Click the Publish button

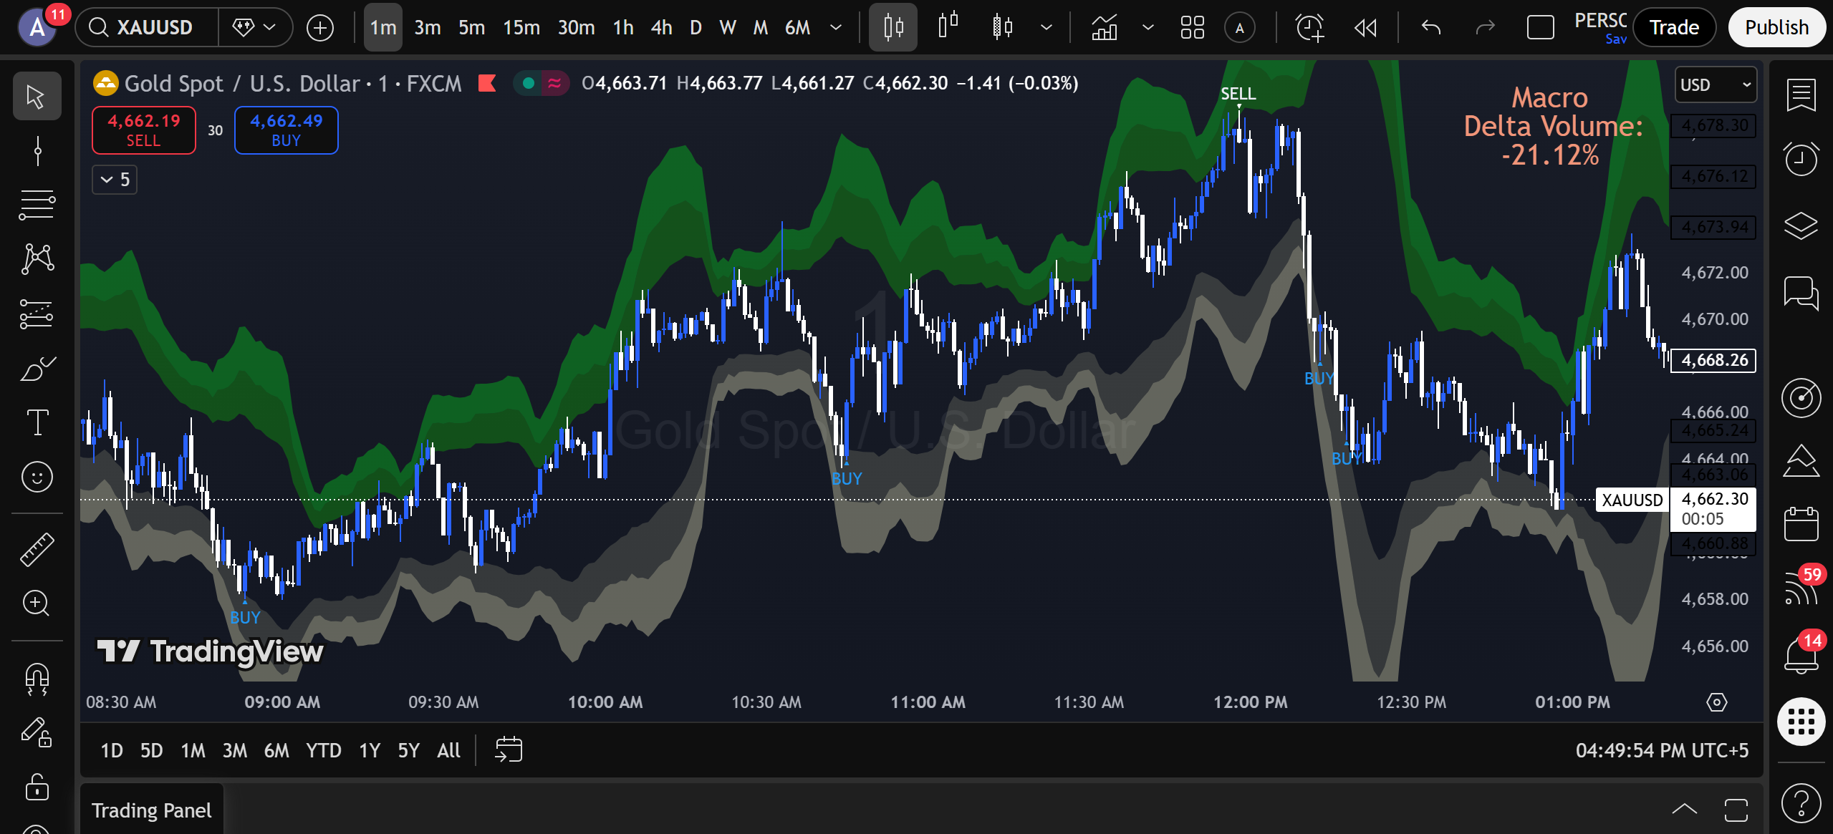click(1776, 28)
